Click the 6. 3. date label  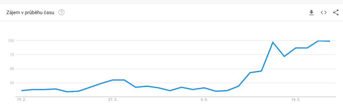[x=204, y=100]
